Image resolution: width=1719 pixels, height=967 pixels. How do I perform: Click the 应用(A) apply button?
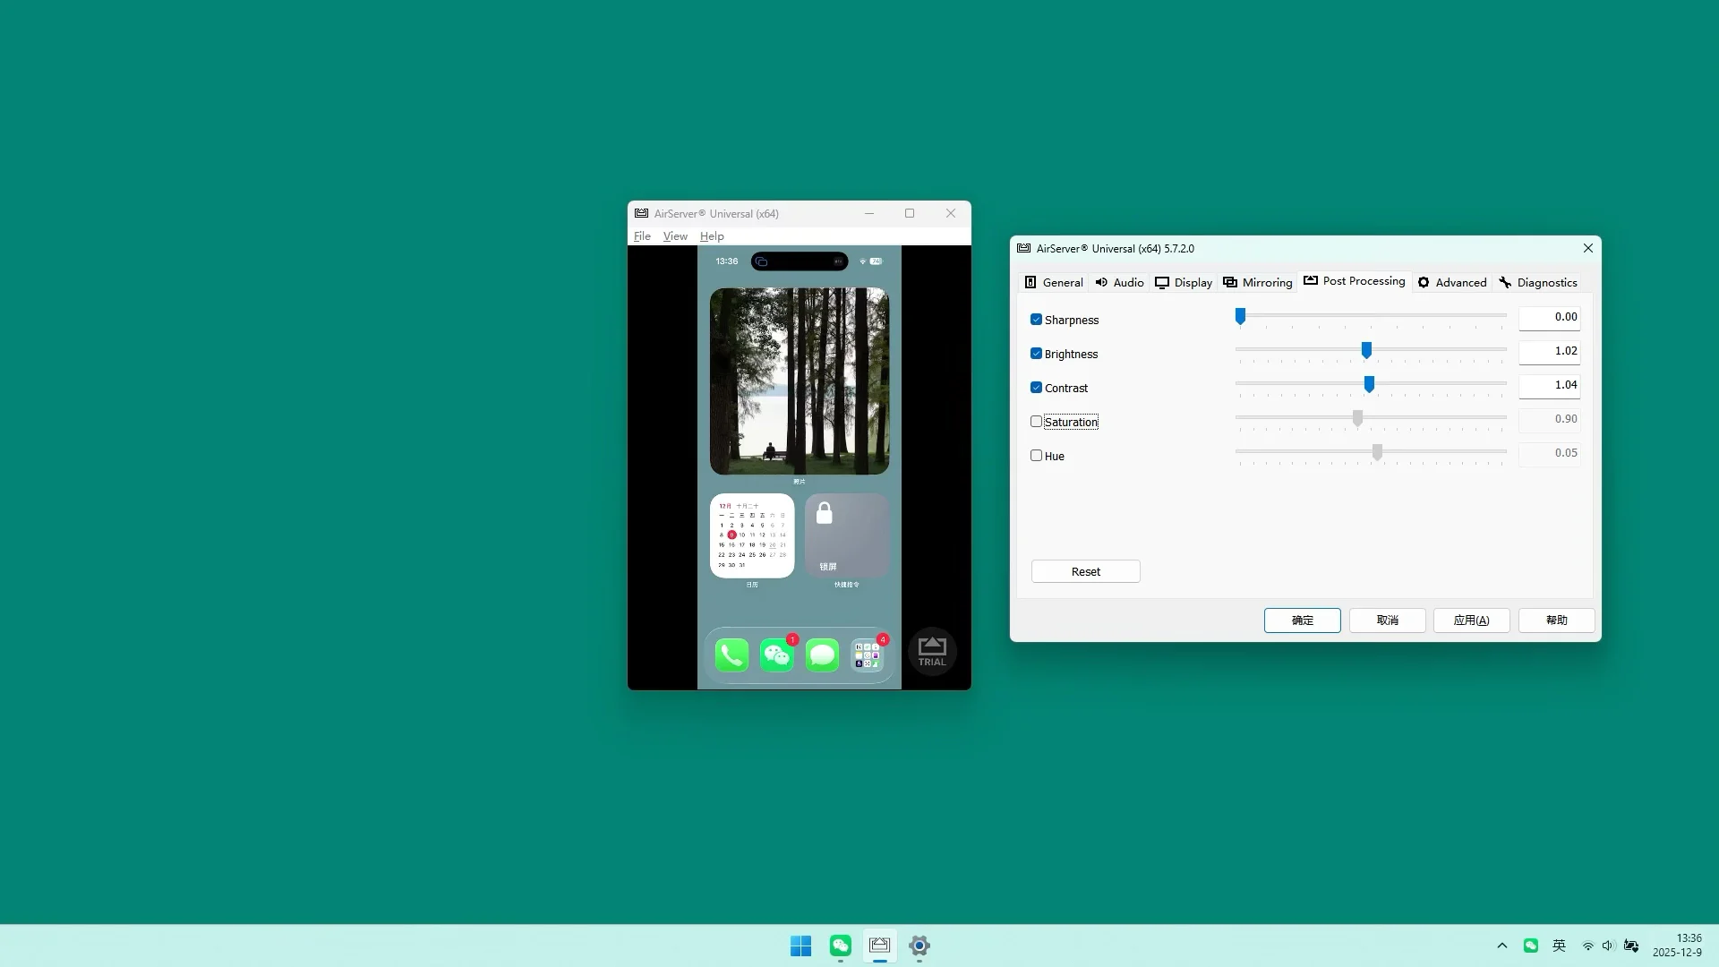click(1470, 620)
